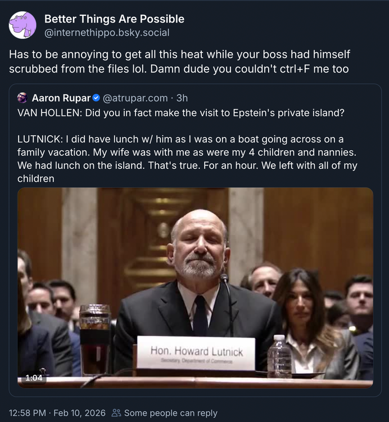389x422 pixels.
Task: Open the Aaron Rupar author name link
Action: tap(61, 98)
